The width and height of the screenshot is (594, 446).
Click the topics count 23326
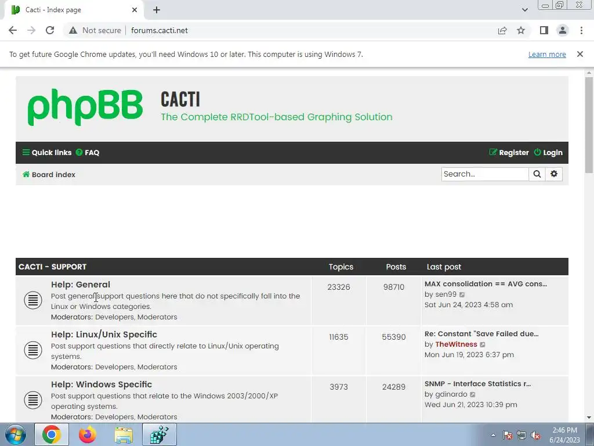tap(339, 287)
